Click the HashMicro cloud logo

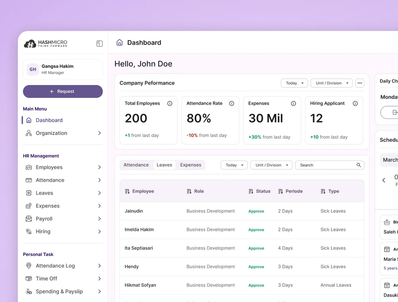click(x=30, y=44)
